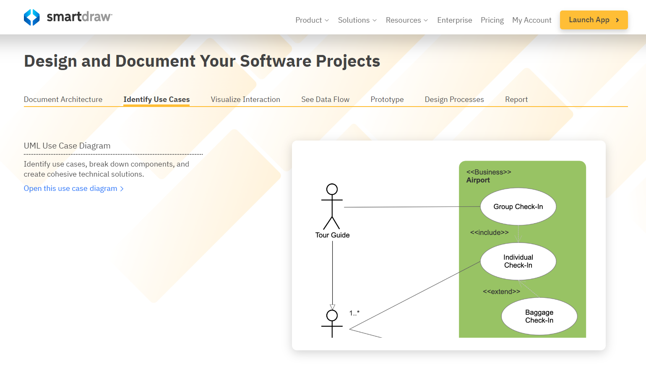
Task: Open the Pricing page
Action: tap(492, 20)
